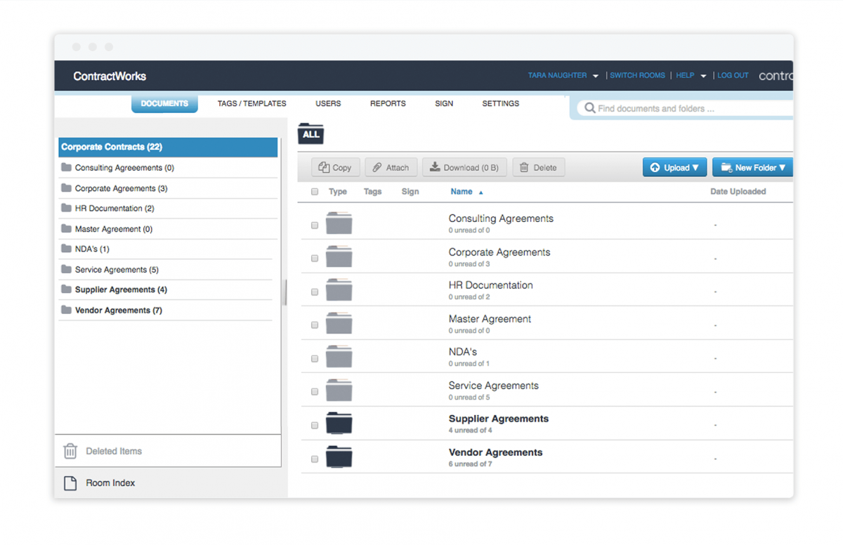Check the HR Documentation row checkbox

pyautogui.click(x=315, y=291)
